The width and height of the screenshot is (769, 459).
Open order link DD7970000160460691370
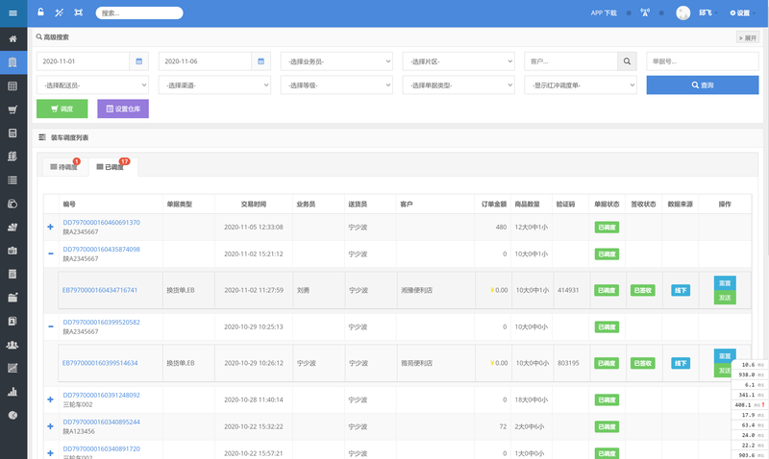point(102,223)
